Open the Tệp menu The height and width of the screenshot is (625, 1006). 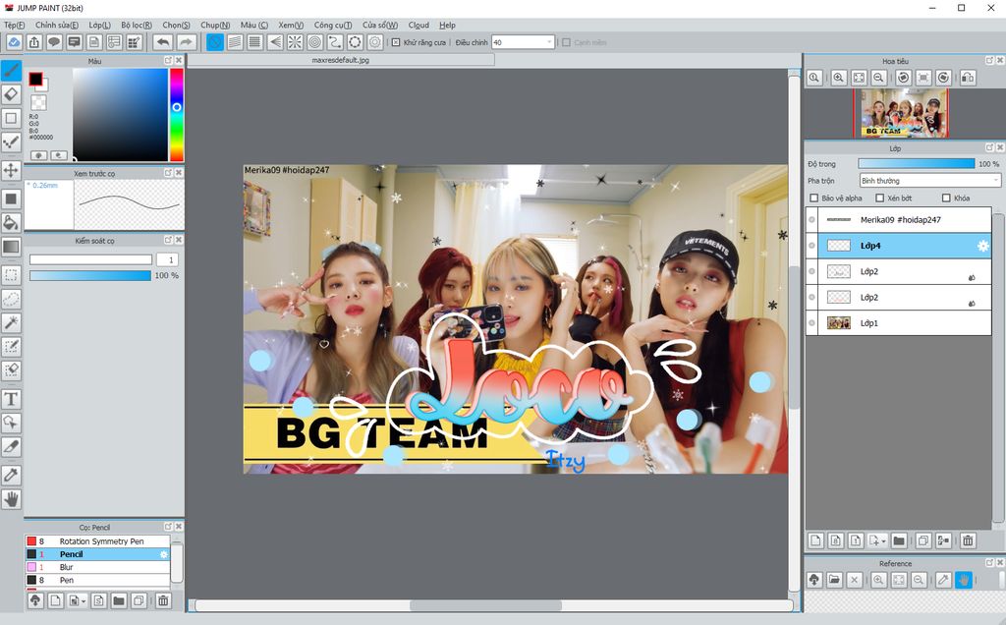(x=14, y=25)
